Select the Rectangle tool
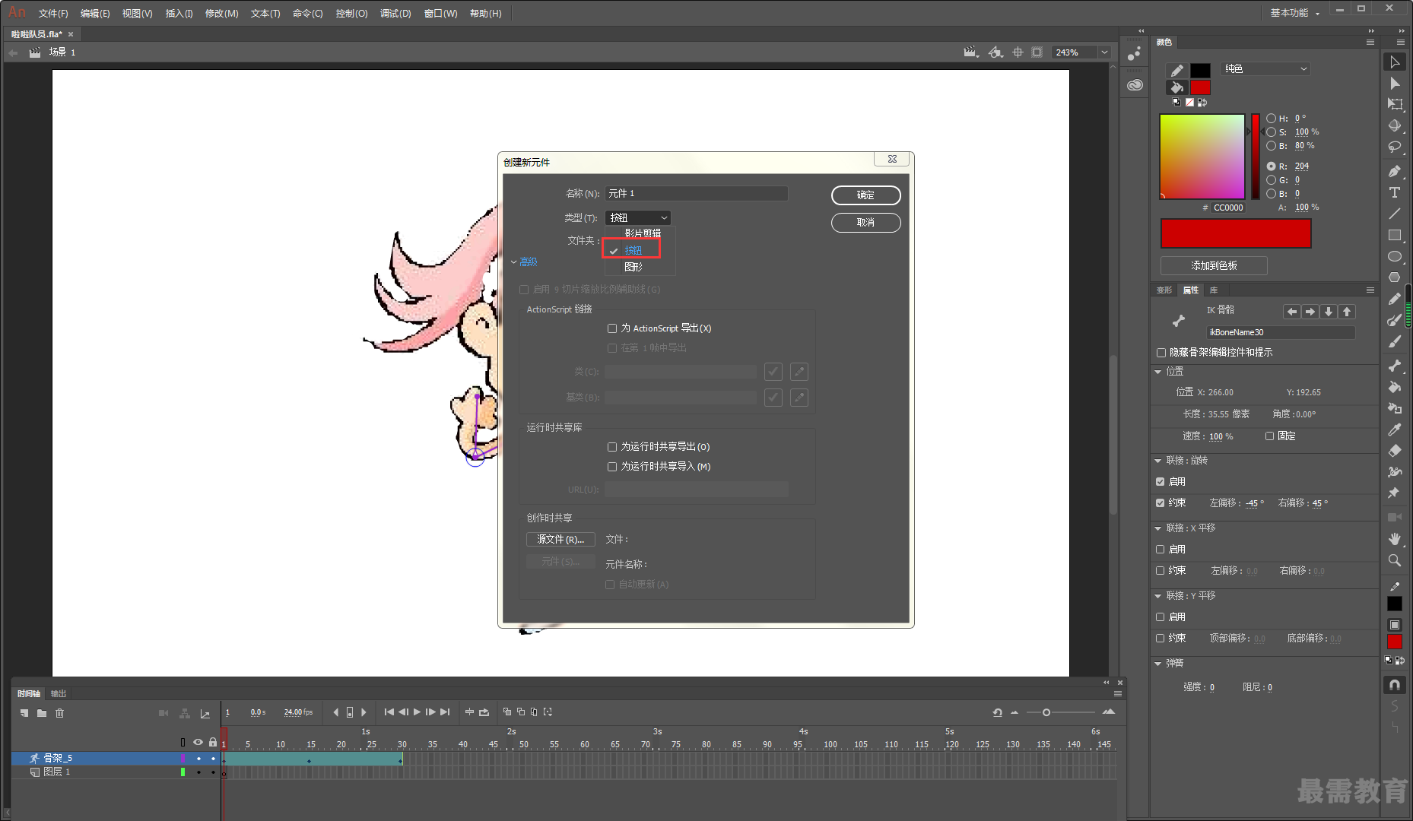Image resolution: width=1413 pixels, height=821 pixels. tap(1395, 235)
